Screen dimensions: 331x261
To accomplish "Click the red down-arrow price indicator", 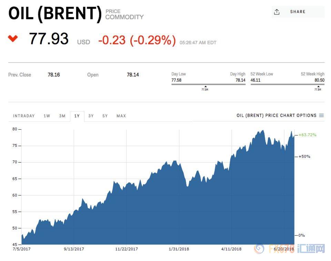I will pyautogui.click(x=13, y=38).
